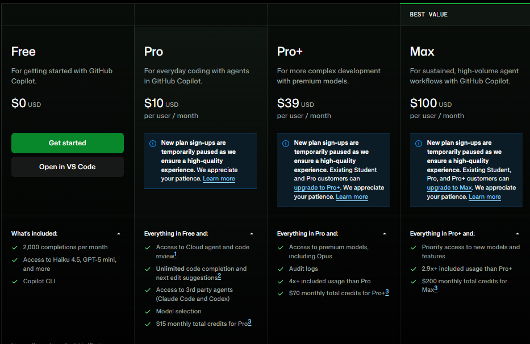Click the Audit logs feature text
530x344 pixels.
tap(303, 269)
